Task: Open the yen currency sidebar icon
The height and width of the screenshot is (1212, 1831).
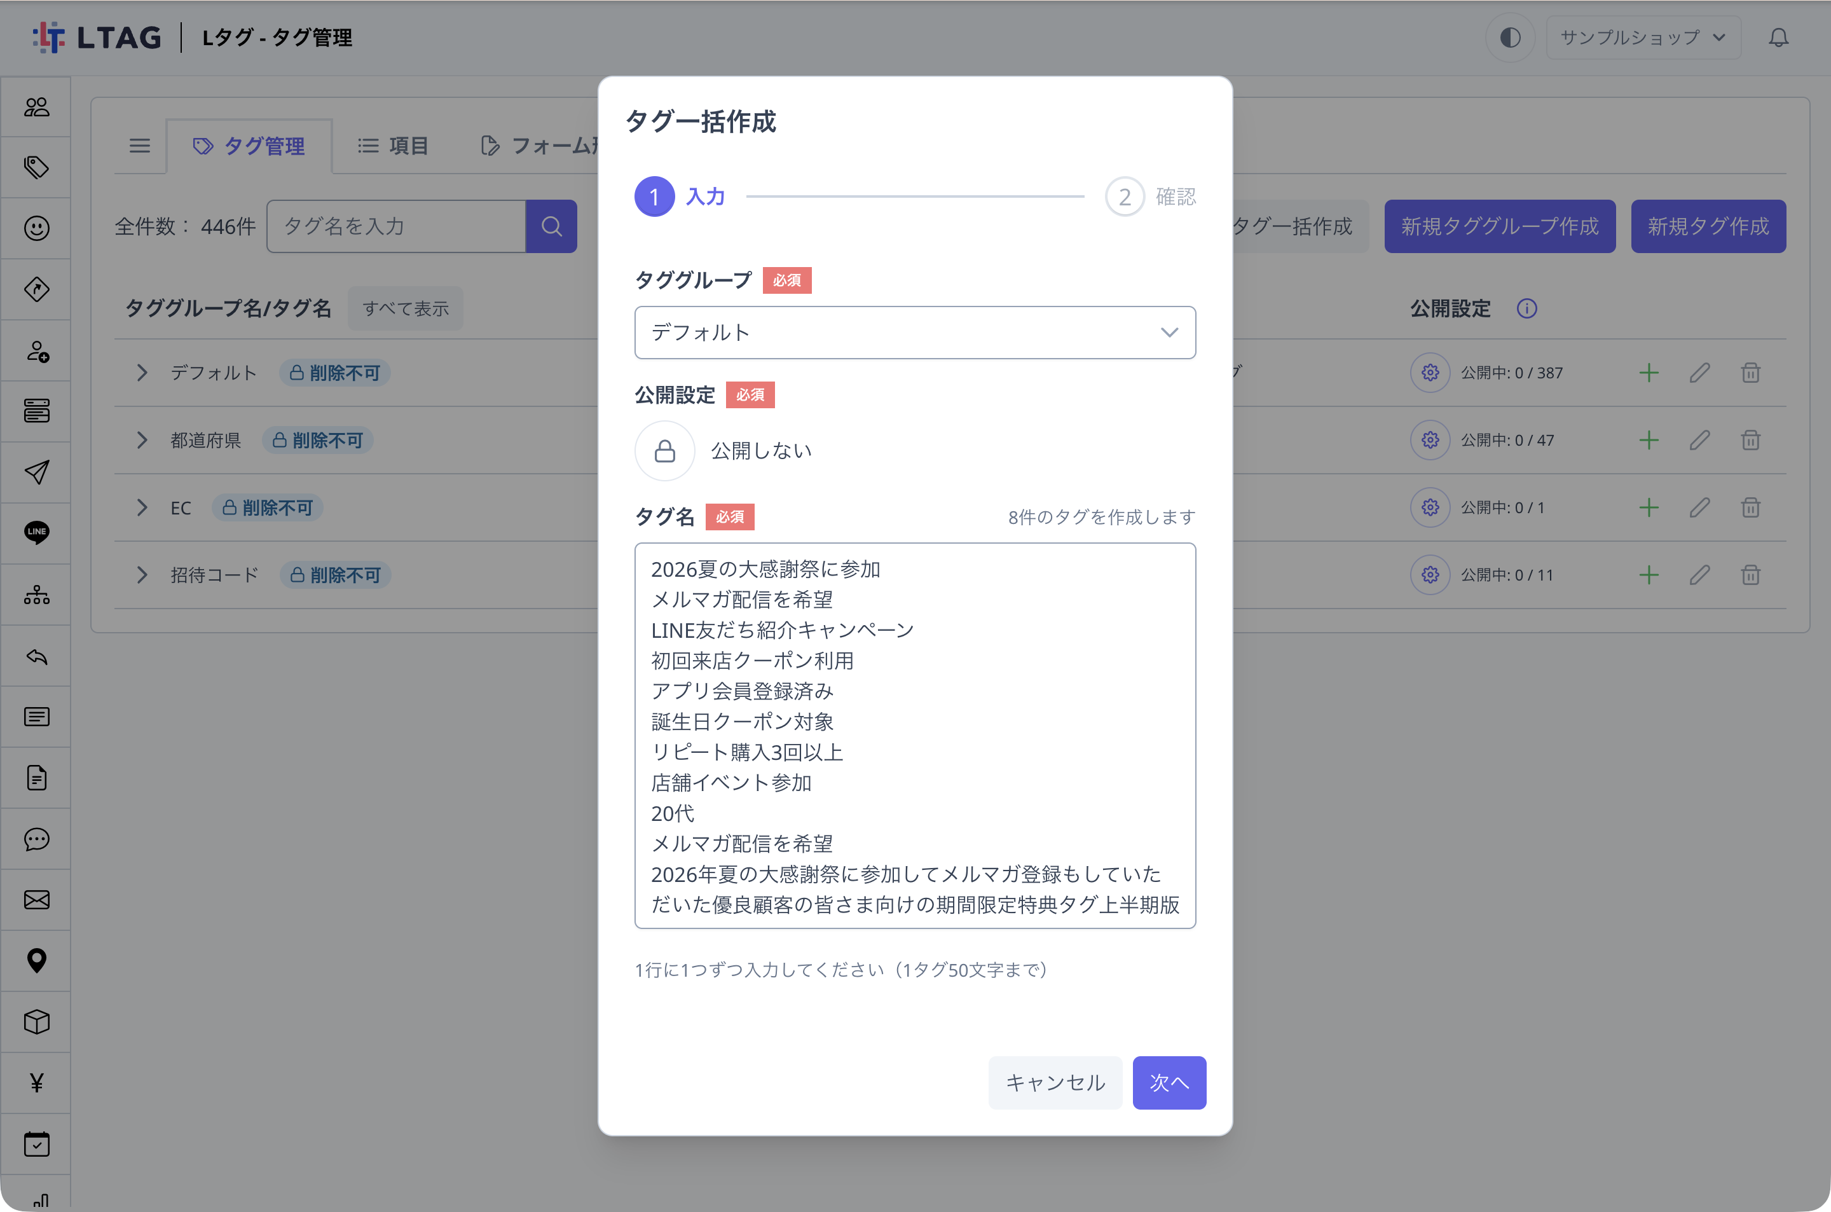Action: pyautogui.click(x=36, y=1082)
